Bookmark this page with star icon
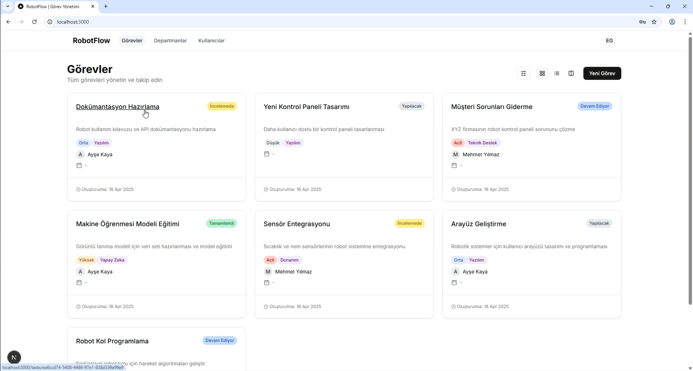The width and height of the screenshot is (693, 371). [x=654, y=22]
